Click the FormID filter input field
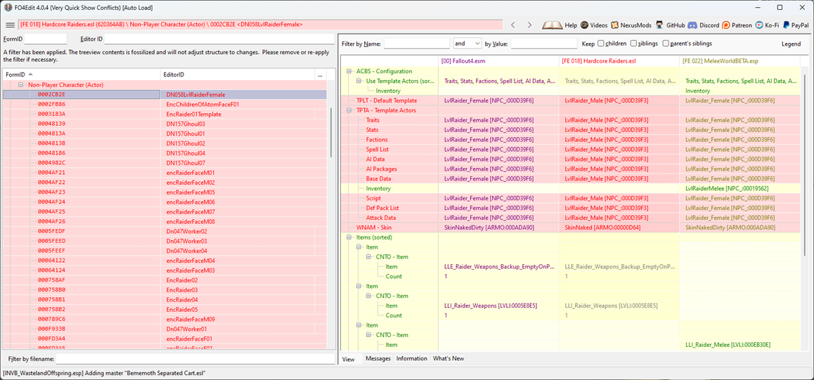Screen dimensions: 814x380 tap(46, 39)
